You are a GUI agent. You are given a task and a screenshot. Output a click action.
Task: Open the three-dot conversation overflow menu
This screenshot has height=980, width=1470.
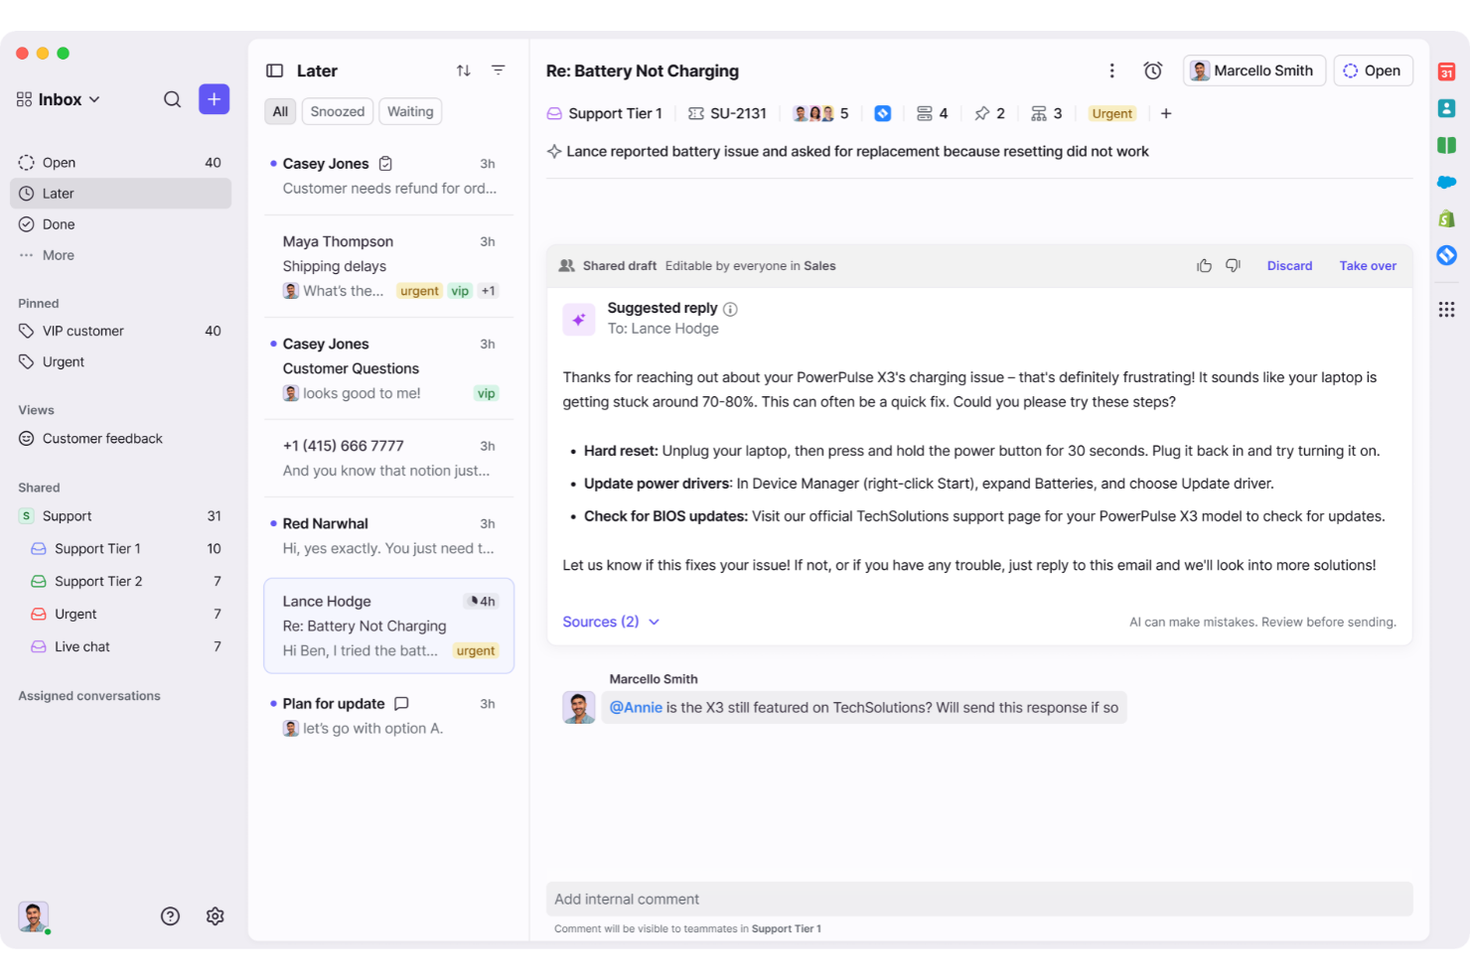coord(1112,70)
